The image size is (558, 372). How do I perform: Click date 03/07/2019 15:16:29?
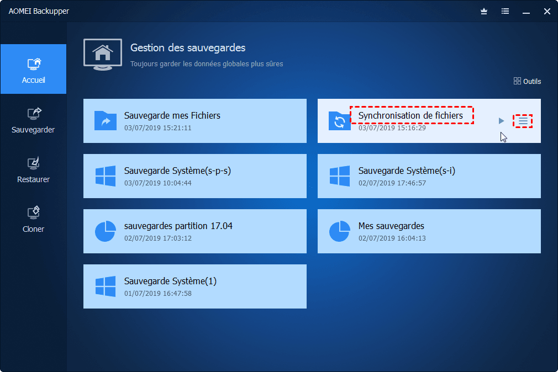(x=392, y=128)
